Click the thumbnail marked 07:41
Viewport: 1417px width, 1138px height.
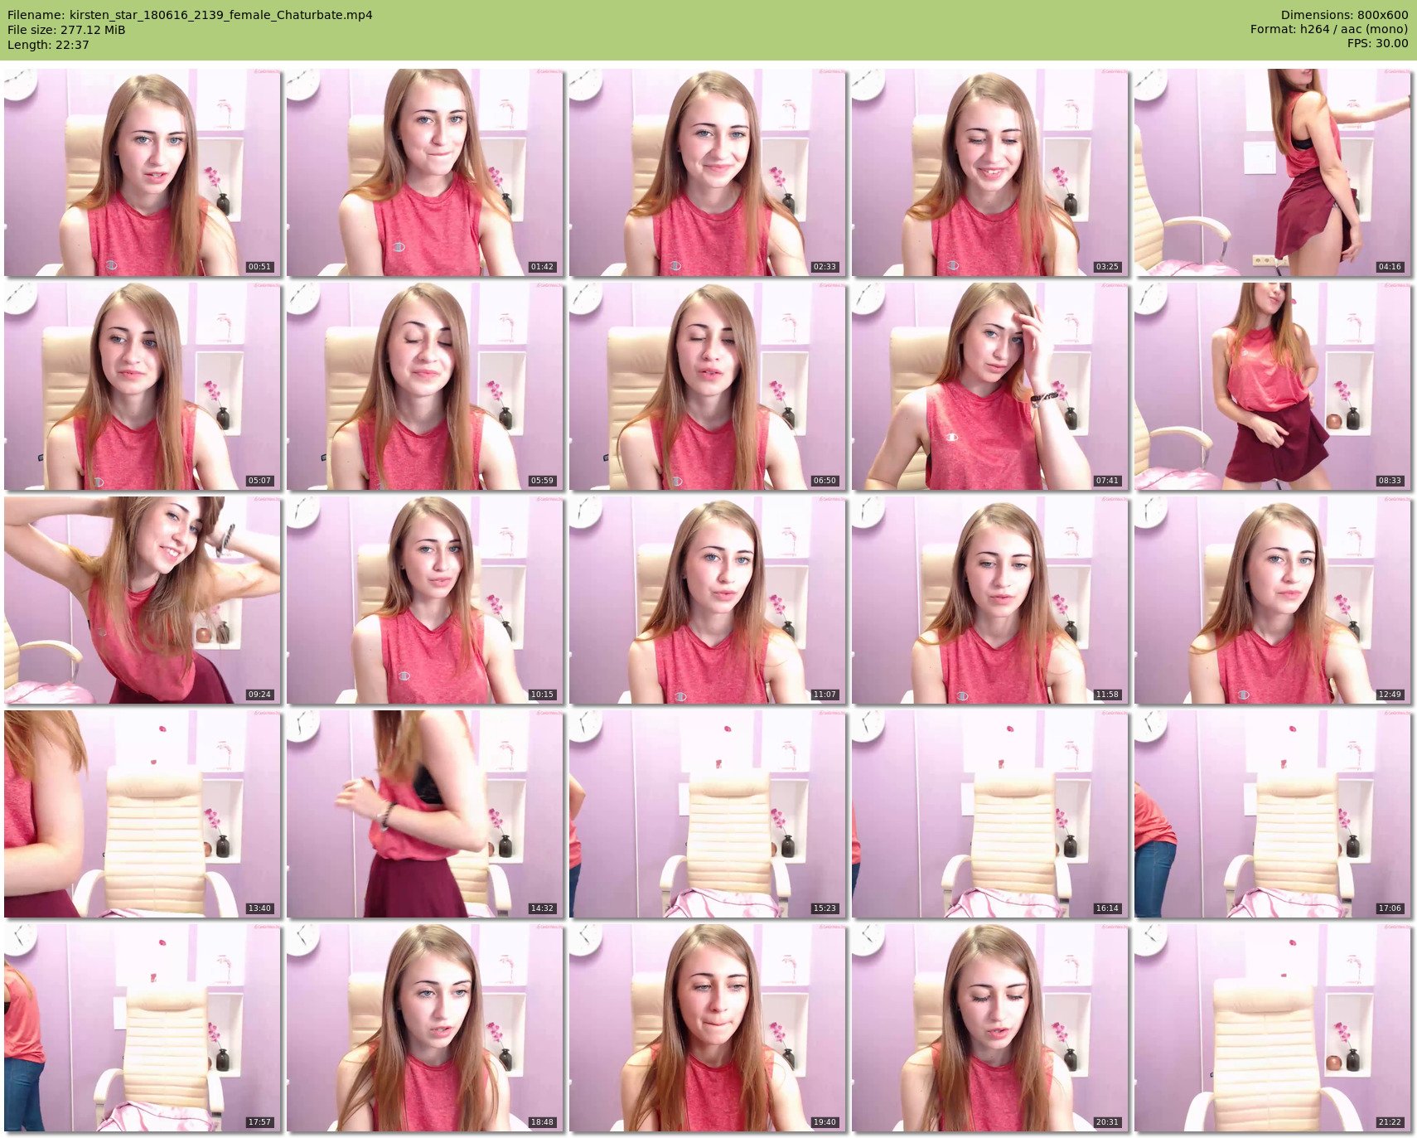tap(990, 386)
